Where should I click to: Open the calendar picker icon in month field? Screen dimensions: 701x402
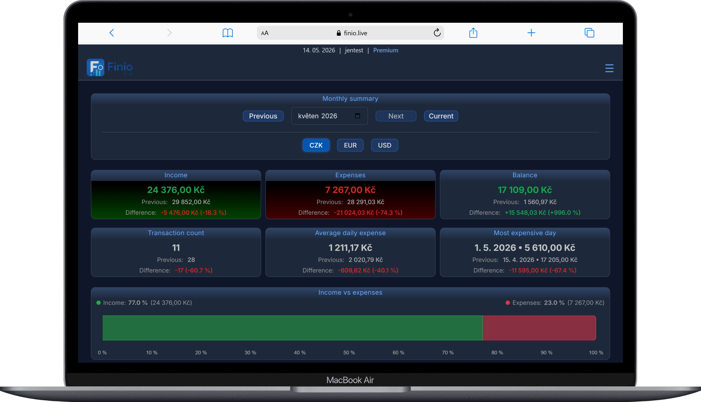pos(358,116)
